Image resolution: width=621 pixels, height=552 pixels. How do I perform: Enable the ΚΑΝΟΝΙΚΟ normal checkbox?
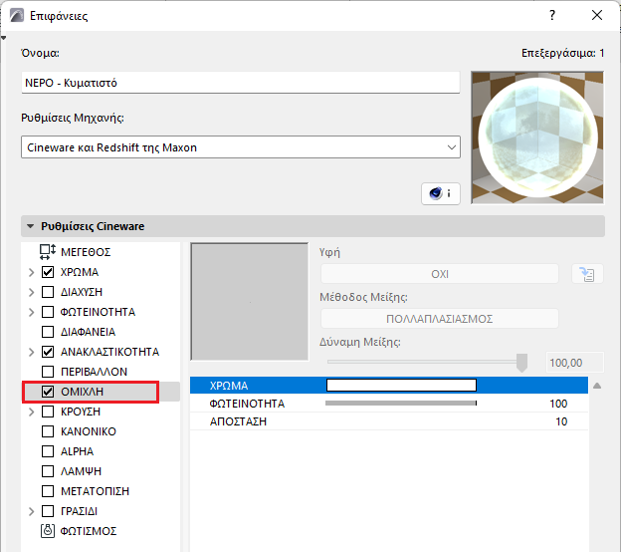coord(48,431)
